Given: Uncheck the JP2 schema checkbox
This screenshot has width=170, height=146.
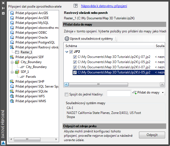Looking at the screenshot, I should pos(71,52).
